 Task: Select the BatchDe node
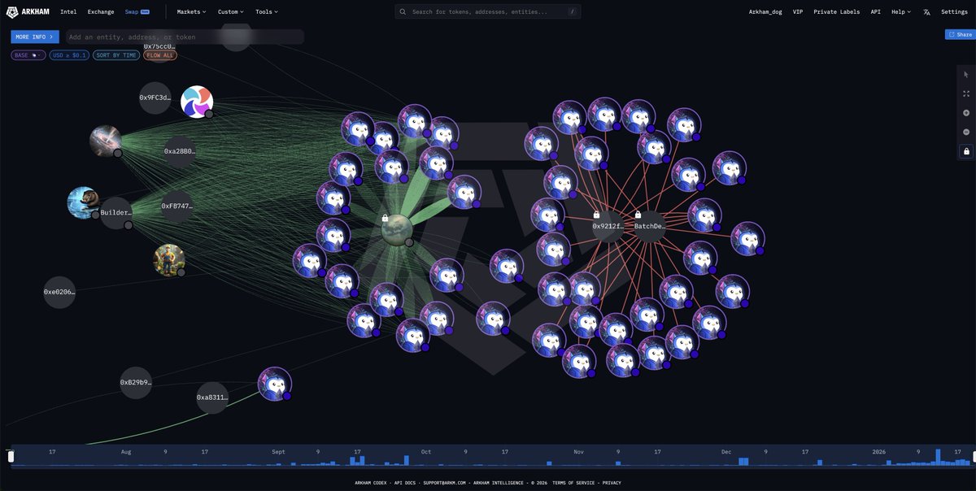tap(649, 226)
